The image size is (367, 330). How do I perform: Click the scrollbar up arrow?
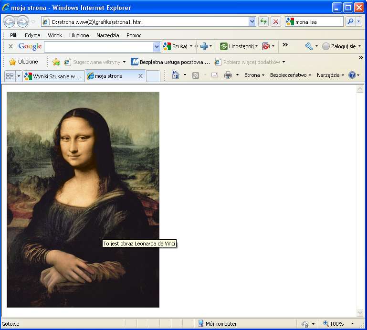click(x=360, y=89)
